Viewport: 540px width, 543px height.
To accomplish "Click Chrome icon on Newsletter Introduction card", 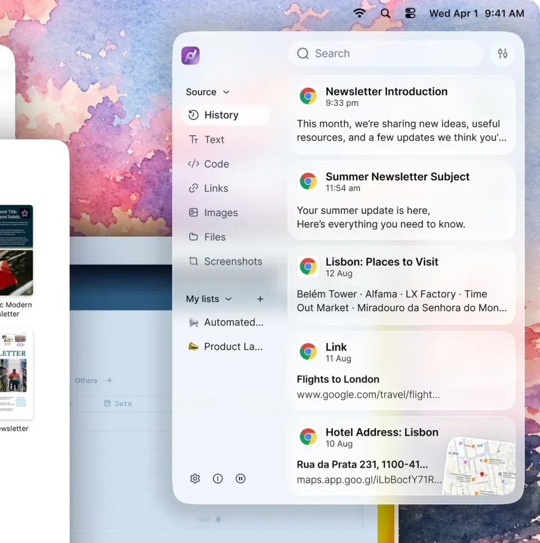I will click(x=308, y=96).
